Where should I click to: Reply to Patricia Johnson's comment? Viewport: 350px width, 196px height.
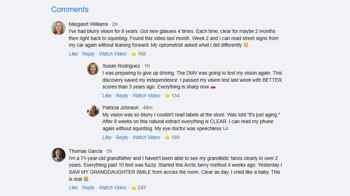coord(122,137)
